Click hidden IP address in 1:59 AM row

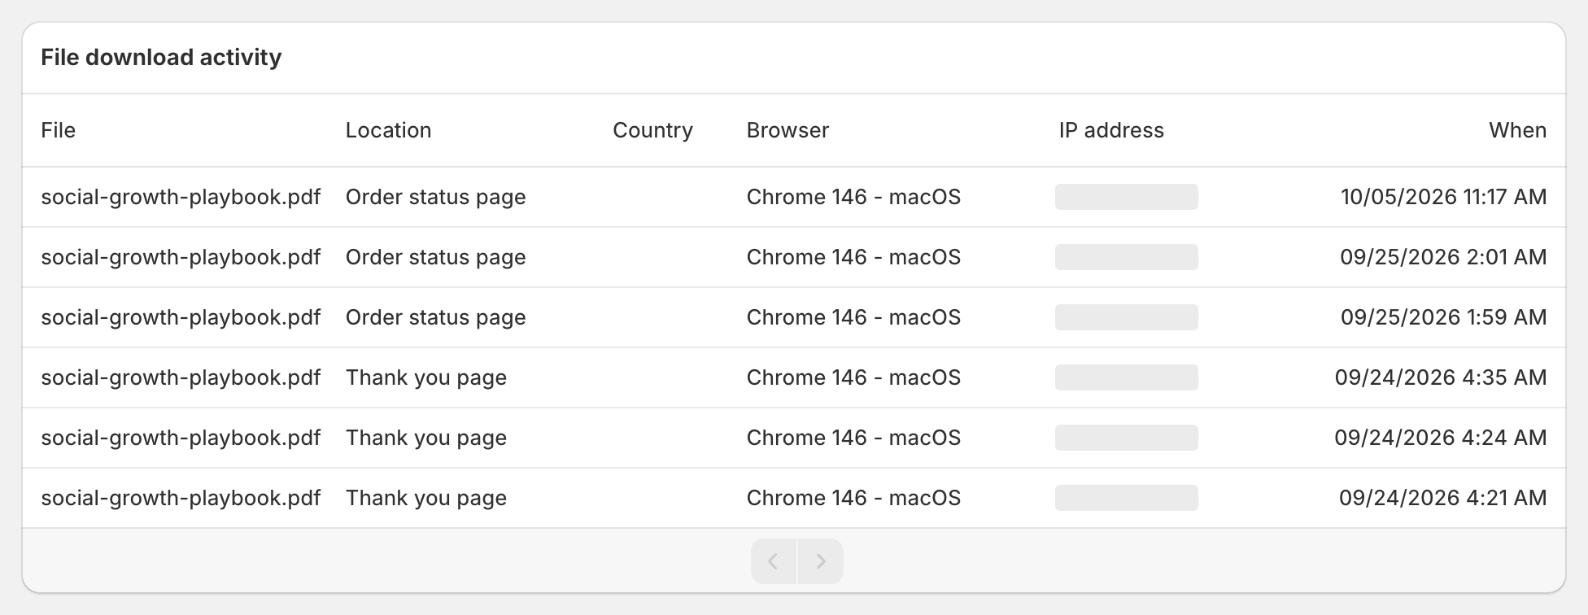[1127, 317]
